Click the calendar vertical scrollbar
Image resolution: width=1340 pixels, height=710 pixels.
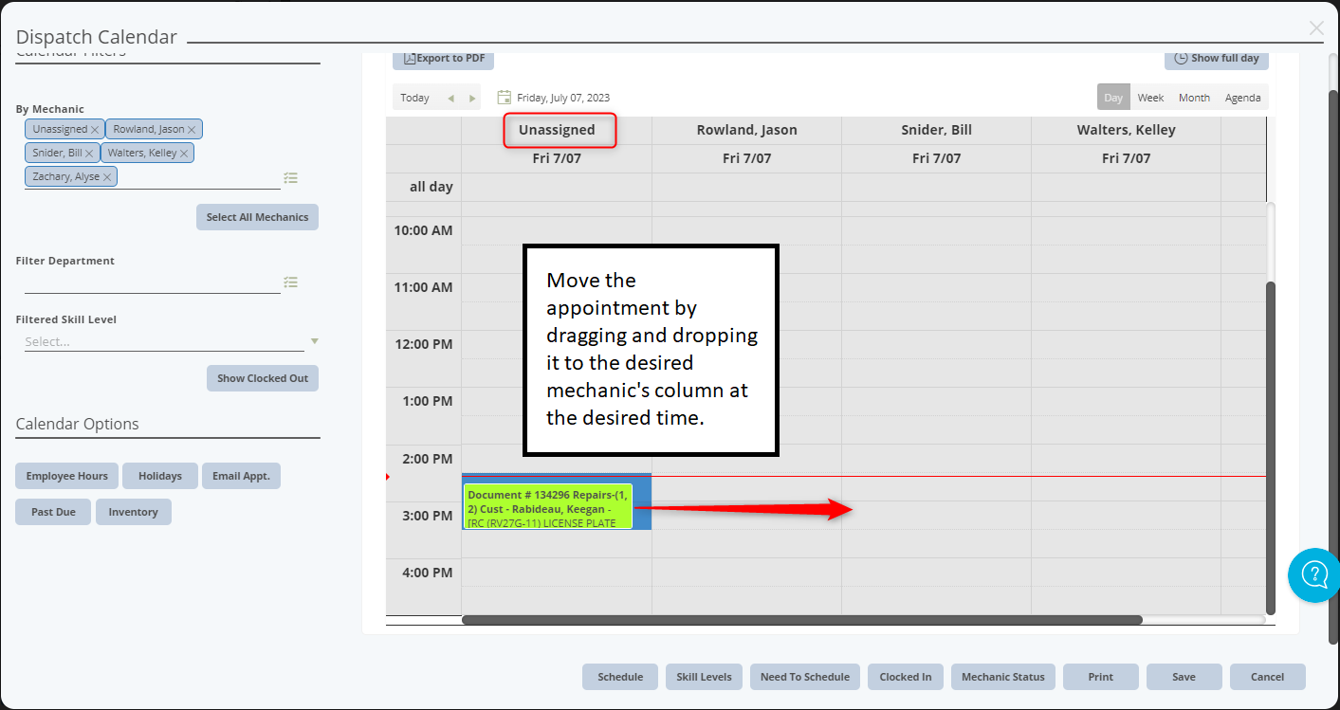[x=1271, y=447]
